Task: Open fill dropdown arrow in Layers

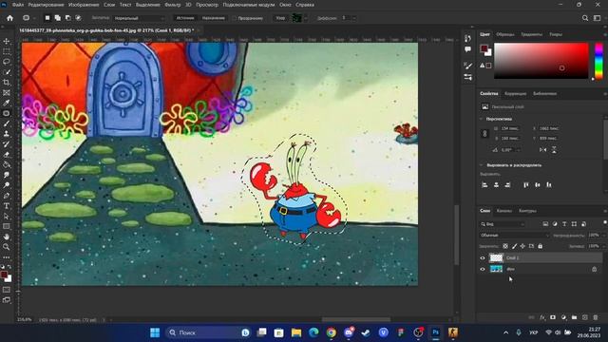Action: (605, 246)
